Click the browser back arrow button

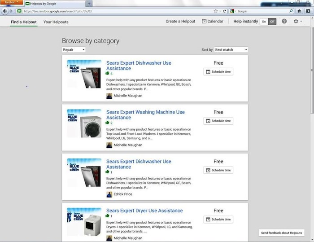pos(6,11)
